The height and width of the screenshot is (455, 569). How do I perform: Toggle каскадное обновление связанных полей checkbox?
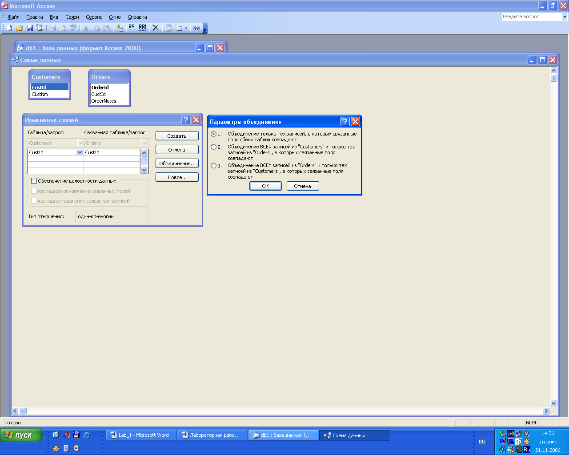click(34, 191)
